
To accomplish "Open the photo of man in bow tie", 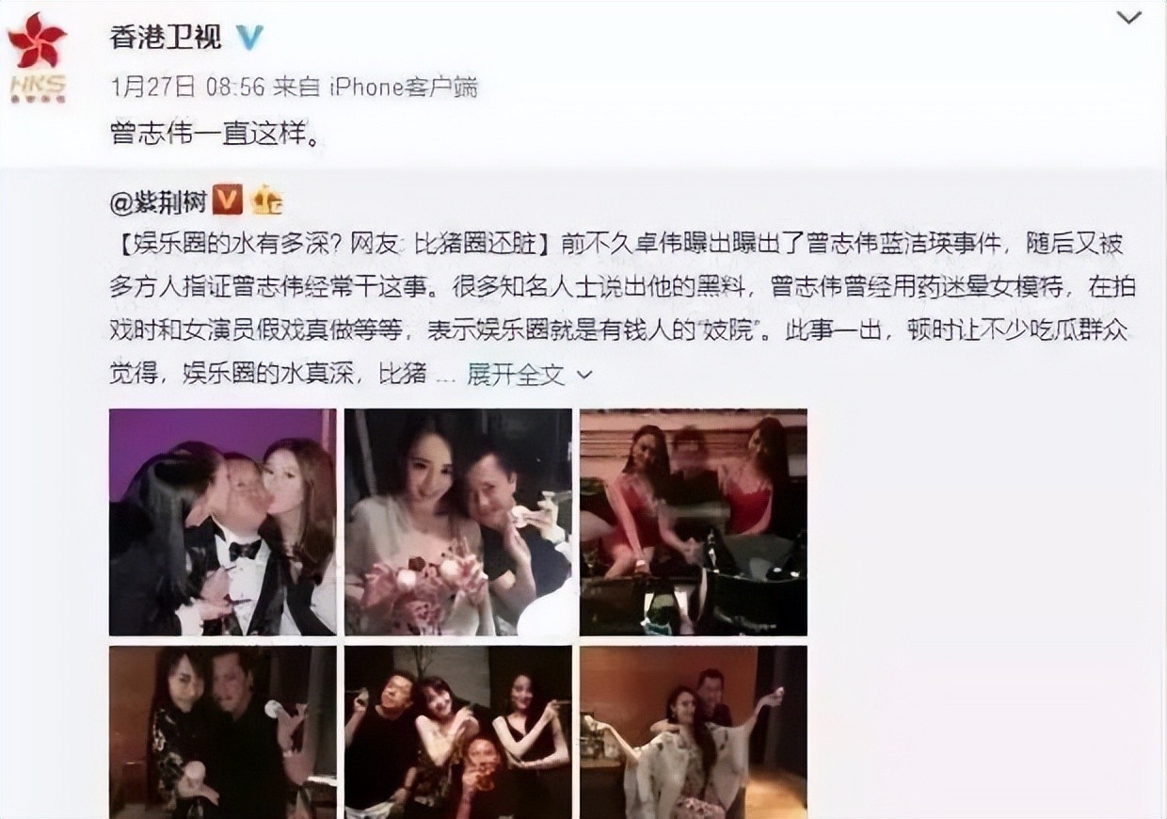I will (222, 522).
